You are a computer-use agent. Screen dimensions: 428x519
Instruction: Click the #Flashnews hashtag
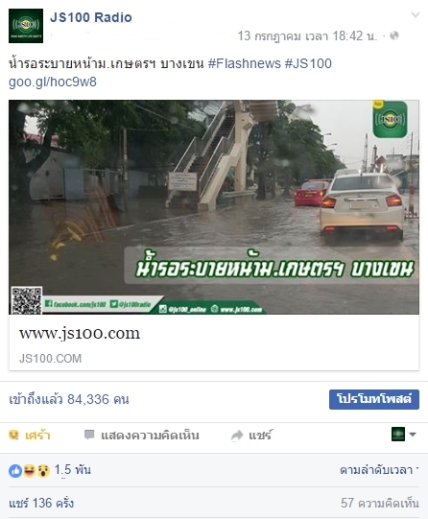pos(245,63)
